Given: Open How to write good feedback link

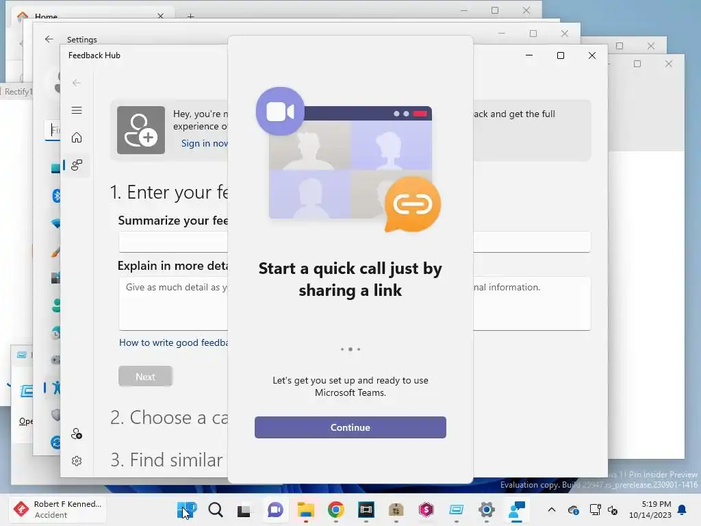Looking at the screenshot, I should tap(173, 342).
